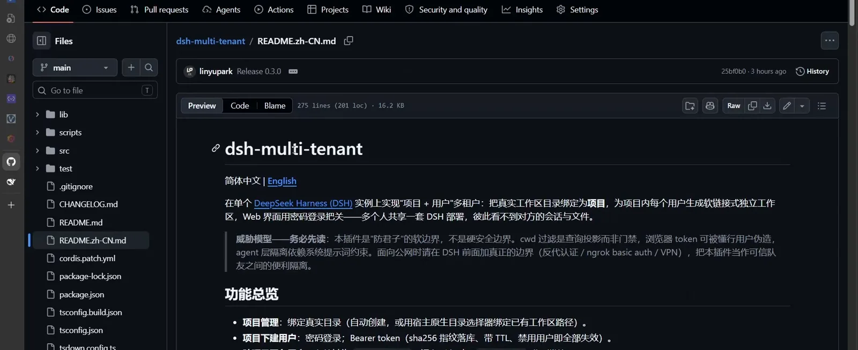Expand the lib folder chevron
Image resolution: width=858 pixels, height=350 pixels.
pyautogui.click(x=37, y=115)
